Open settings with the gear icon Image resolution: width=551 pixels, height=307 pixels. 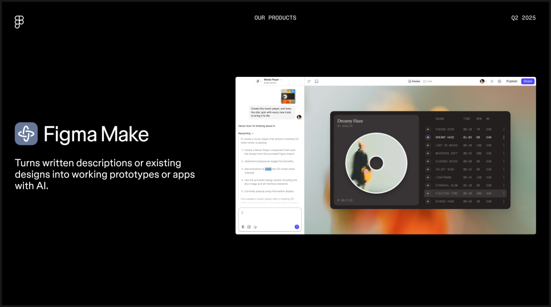pos(500,81)
